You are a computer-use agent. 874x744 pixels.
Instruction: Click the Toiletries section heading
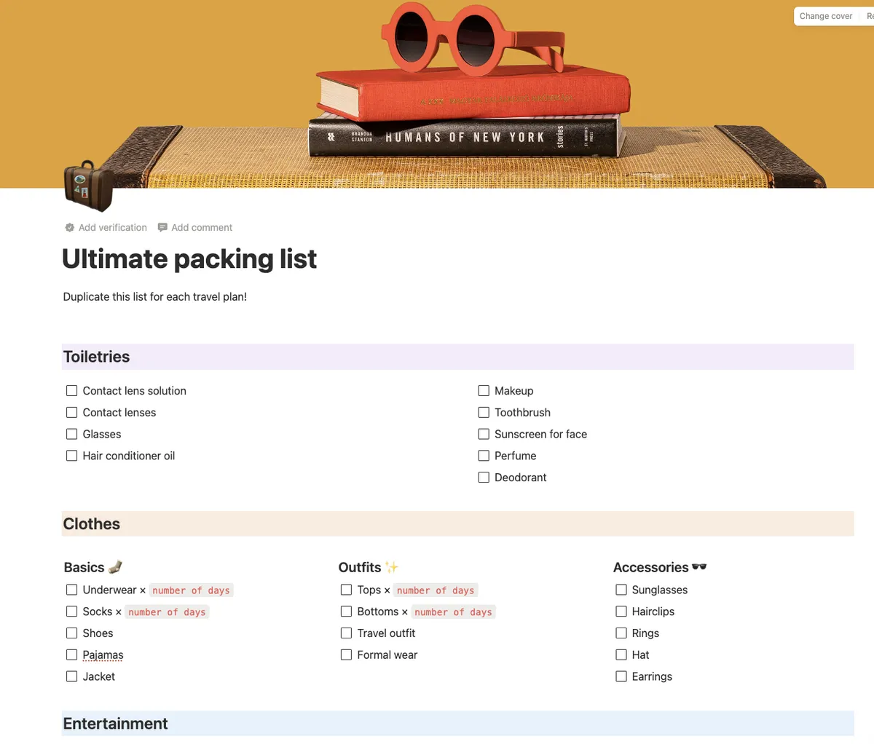coord(96,357)
